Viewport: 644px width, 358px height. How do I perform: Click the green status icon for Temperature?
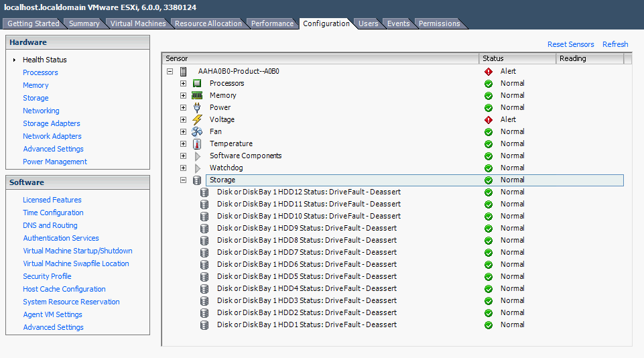point(489,144)
